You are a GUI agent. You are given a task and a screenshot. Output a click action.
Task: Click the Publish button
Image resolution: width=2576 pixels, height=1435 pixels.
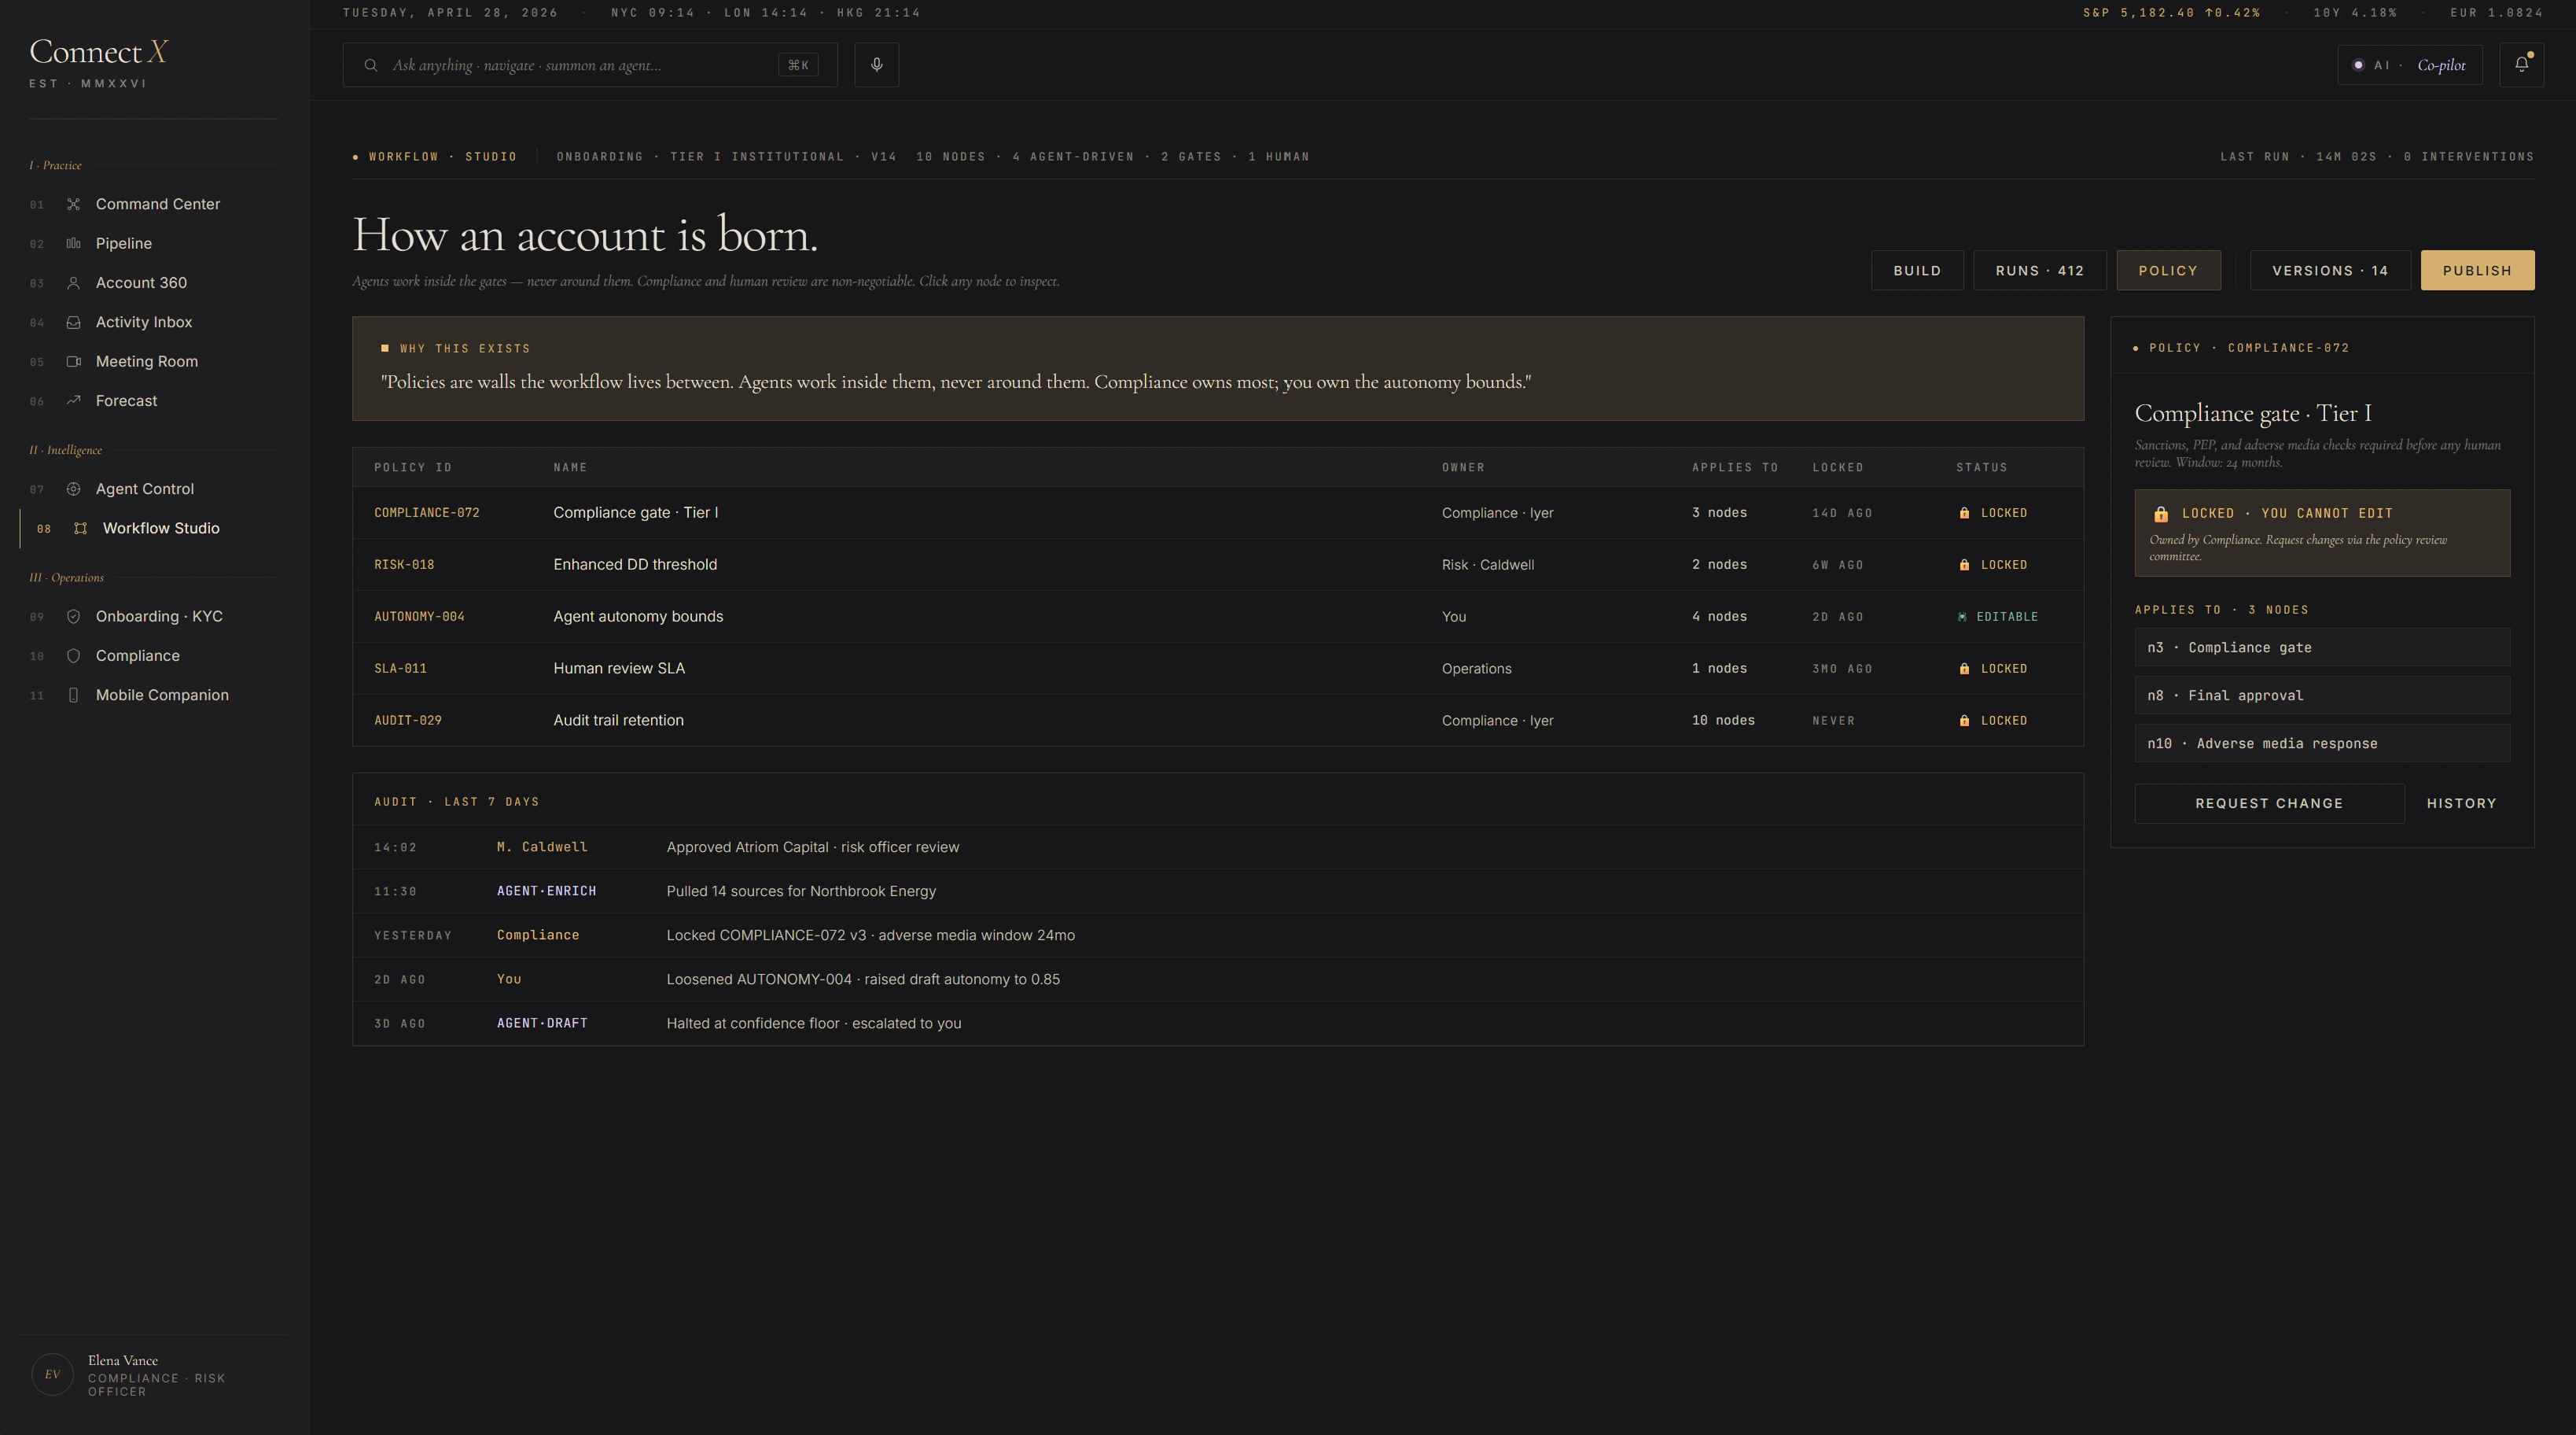[x=2476, y=270]
